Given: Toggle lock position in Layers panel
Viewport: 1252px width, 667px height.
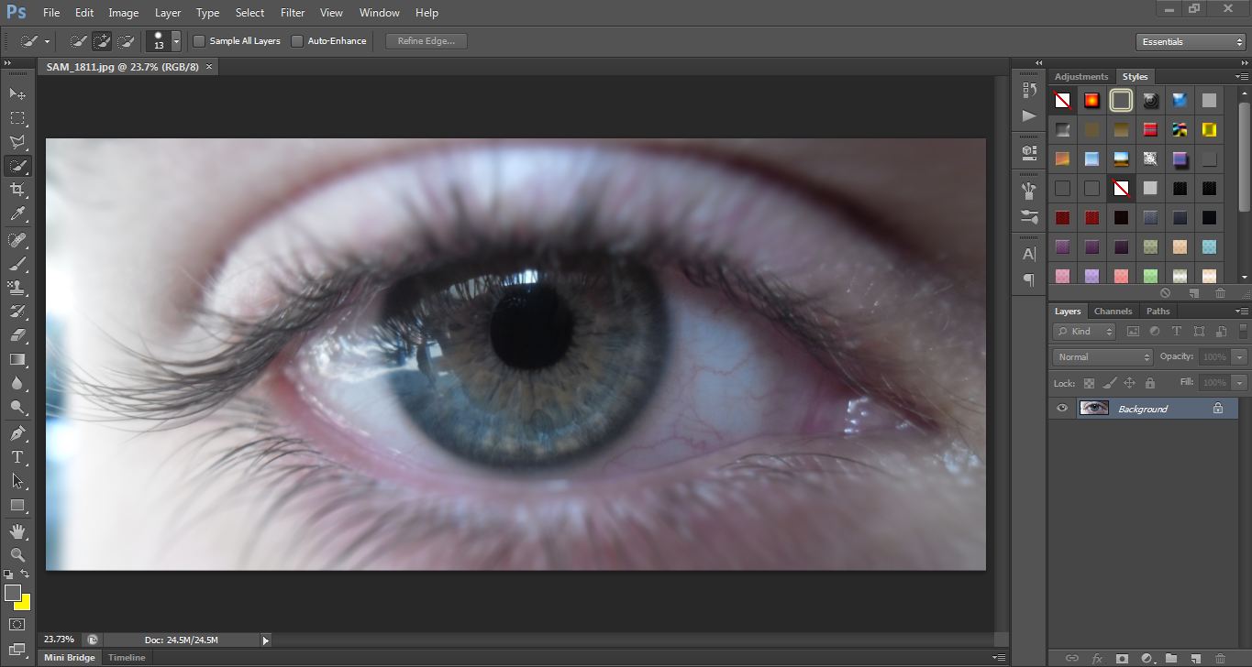Looking at the screenshot, I should point(1129,383).
